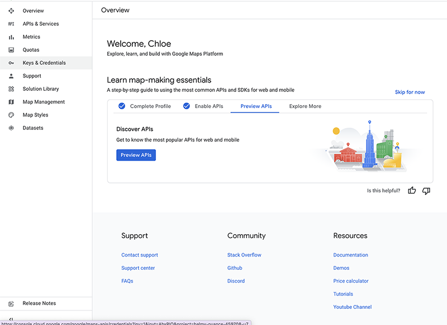Switch to Explore More tab
The width and height of the screenshot is (447, 325).
[x=305, y=106]
